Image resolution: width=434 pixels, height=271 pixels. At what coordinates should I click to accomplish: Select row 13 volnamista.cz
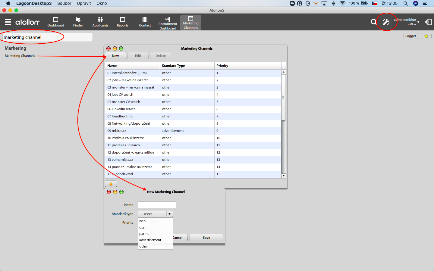coord(193,160)
